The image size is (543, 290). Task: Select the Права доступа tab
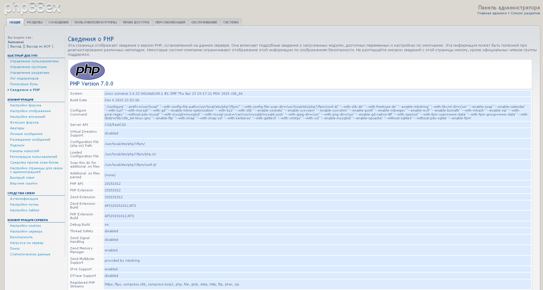pyautogui.click(x=136, y=22)
